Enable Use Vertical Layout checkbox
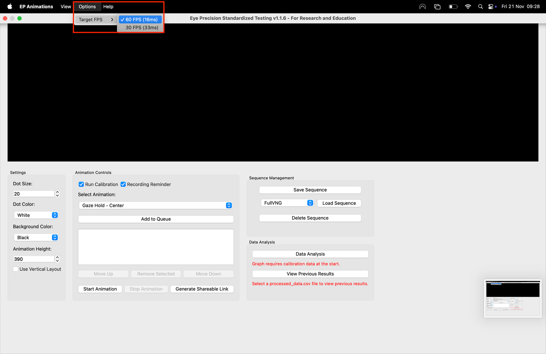Viewport: 546px width, 354px height. [16, 269]
